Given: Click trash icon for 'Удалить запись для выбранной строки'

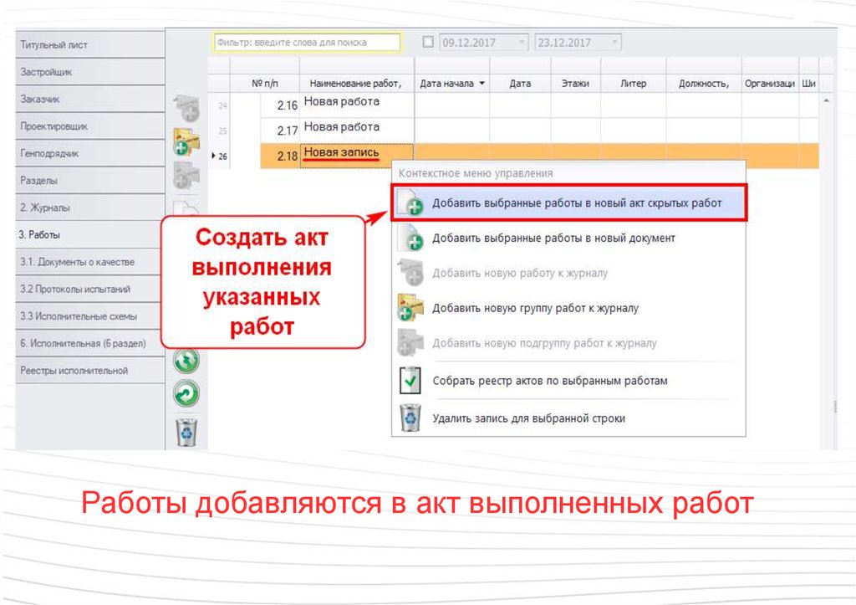Looking at the screenshot, I should coord(410,418).
